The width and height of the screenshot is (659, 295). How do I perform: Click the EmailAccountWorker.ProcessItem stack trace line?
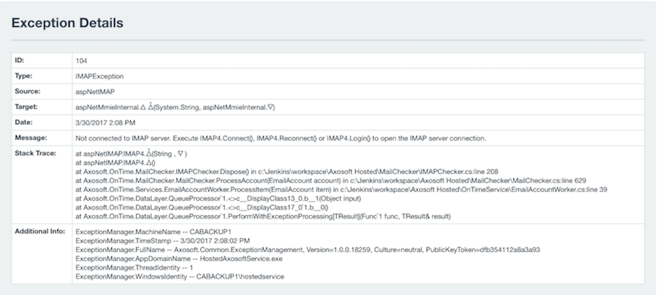point(341,190)
